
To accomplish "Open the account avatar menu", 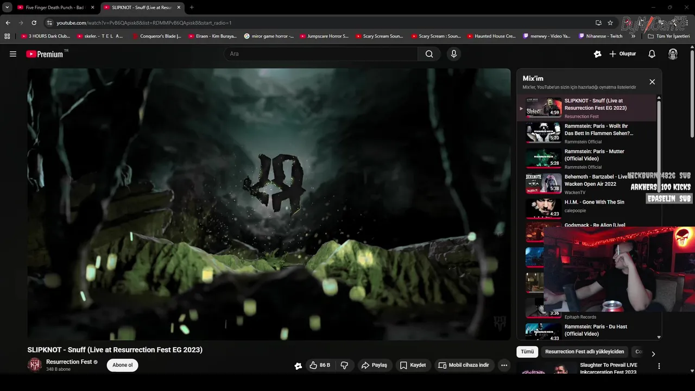I will [673, 54].
